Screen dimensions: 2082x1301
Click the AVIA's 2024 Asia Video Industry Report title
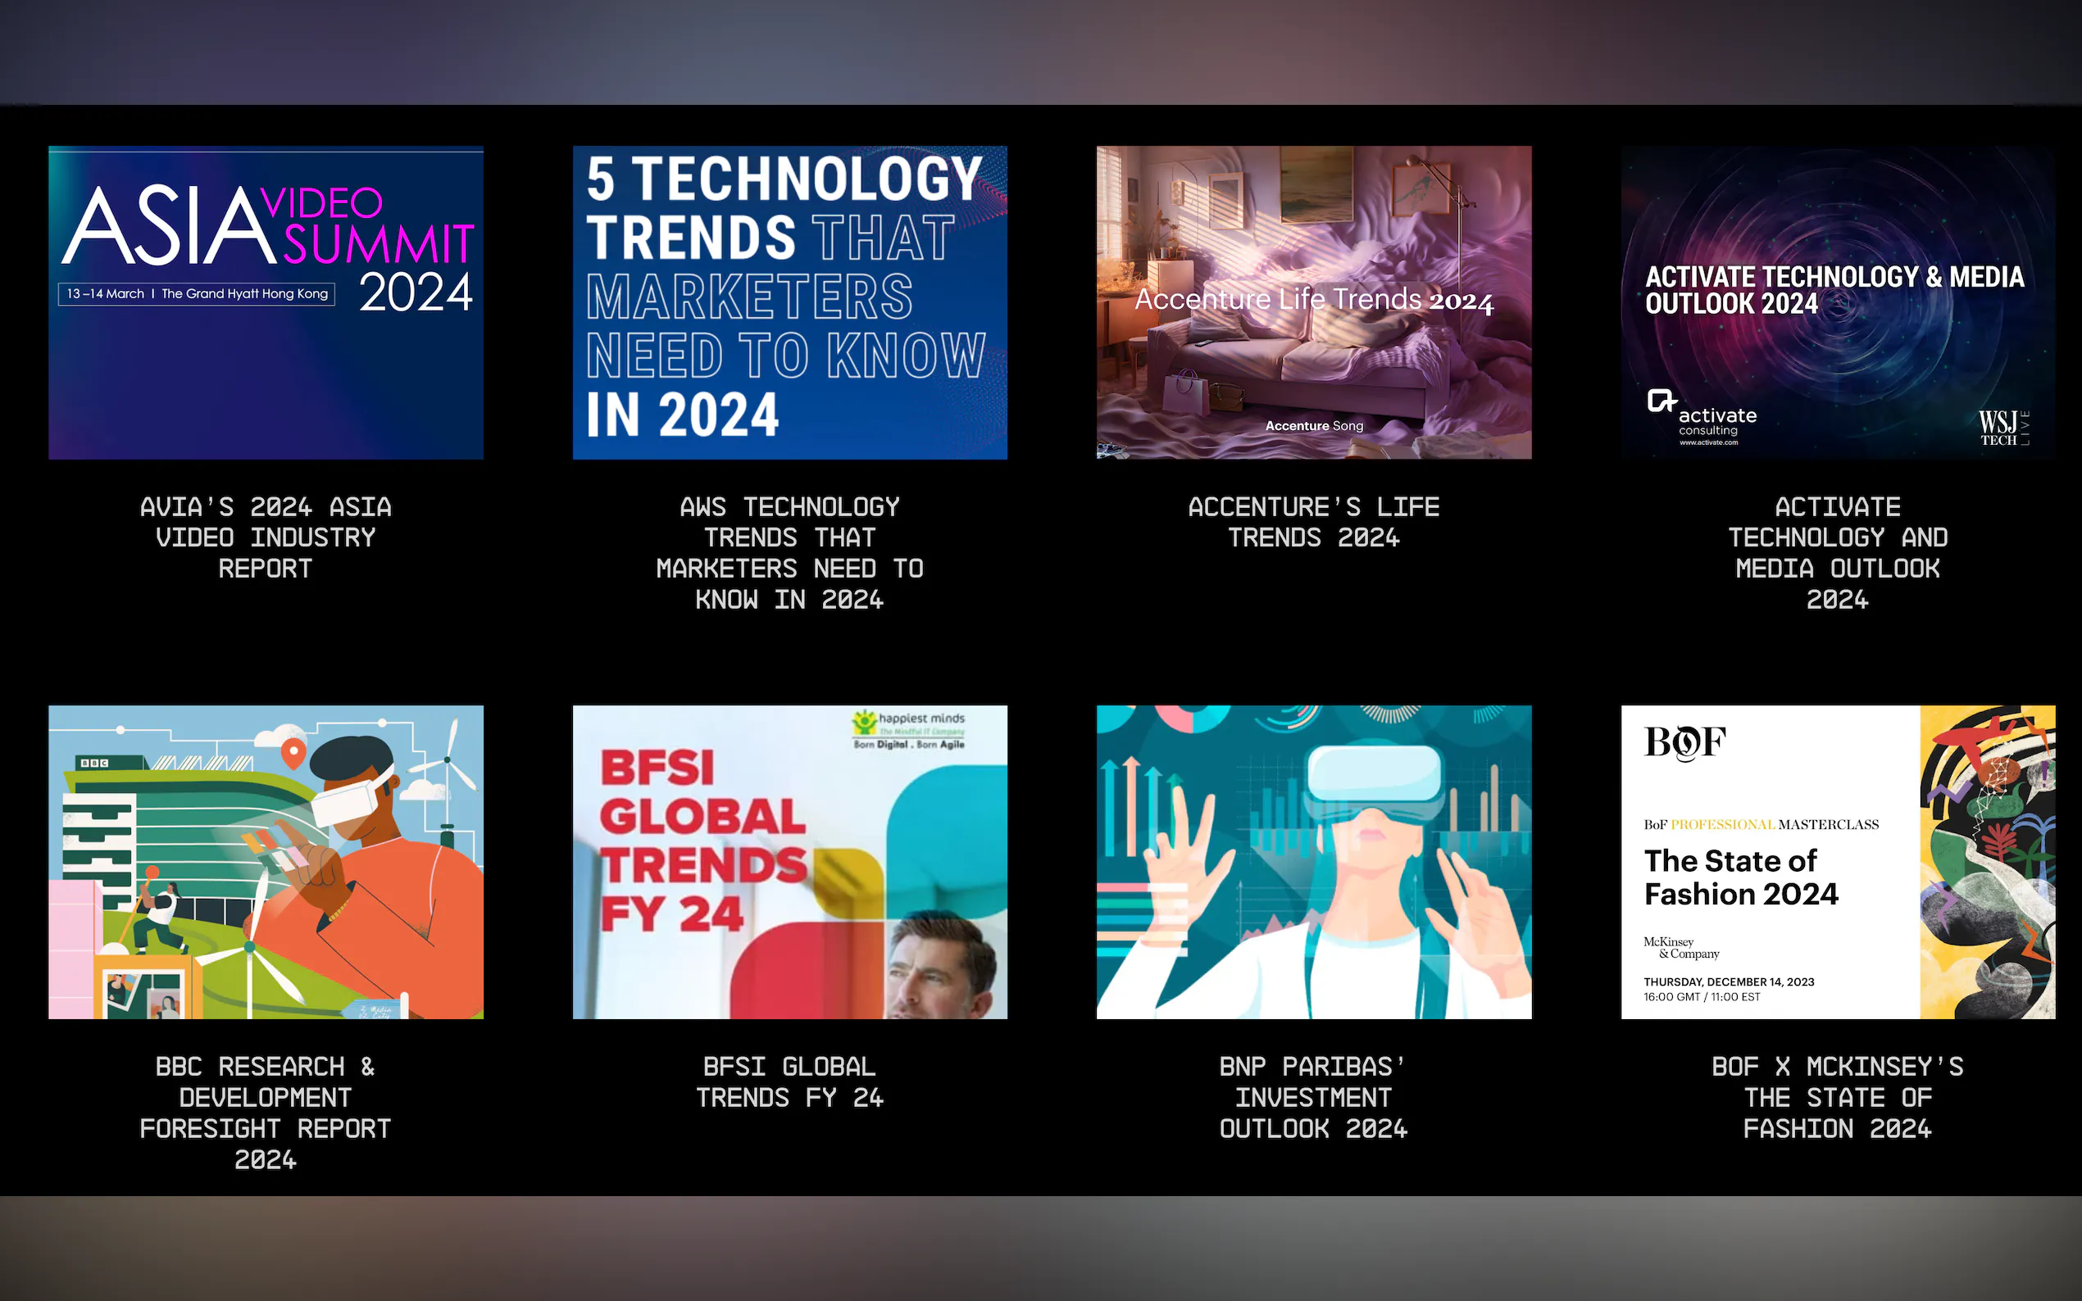(266, 537)
